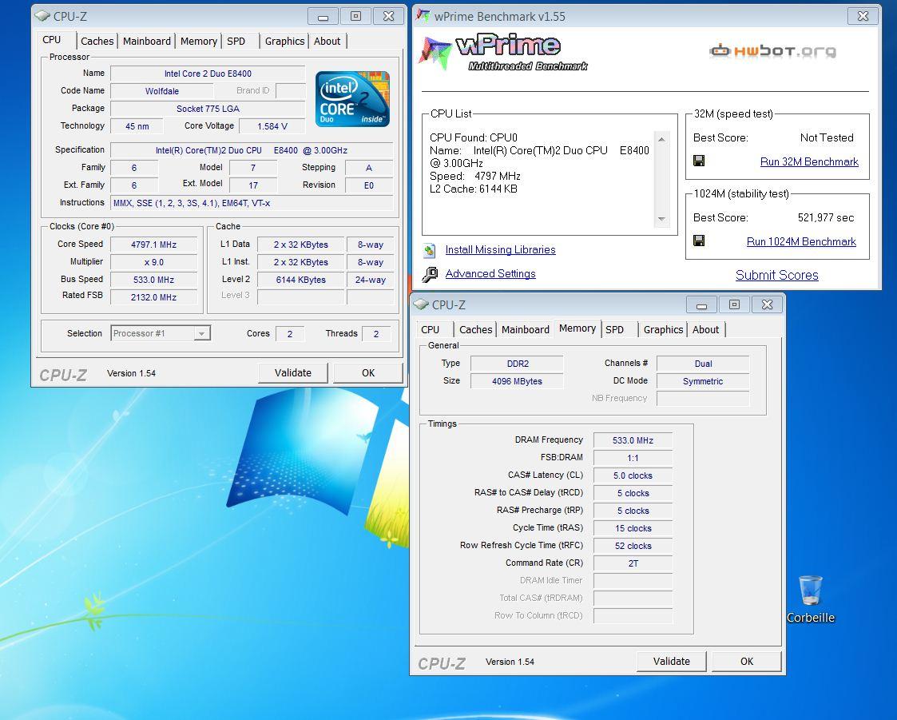Open Memory tab in upper CPU-Z window

click(199, 42)
